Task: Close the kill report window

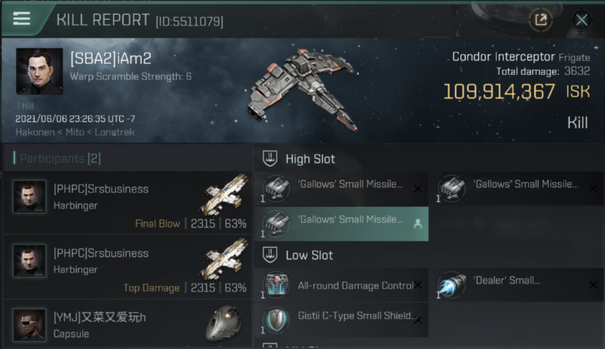Action: coord(581,20)
